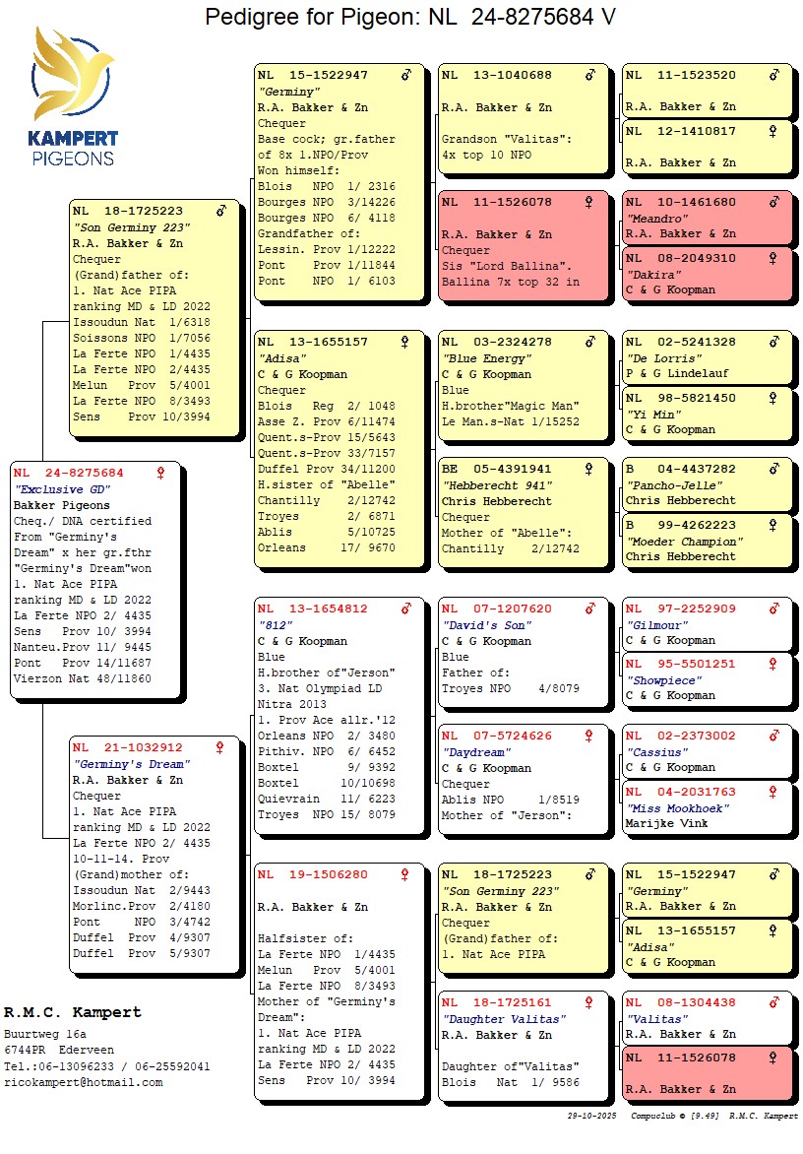The width and height of the screenshot is (803, 1154).
Task: Select ring number NL 19-1506280
Action: point(313,874)
